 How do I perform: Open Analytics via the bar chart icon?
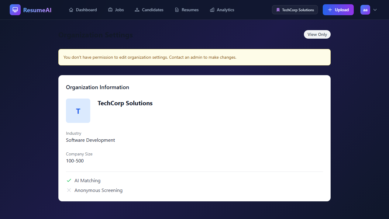pos(212,9)
